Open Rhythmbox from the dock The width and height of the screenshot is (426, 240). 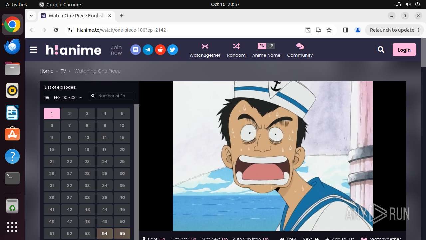tap(12, 90)
